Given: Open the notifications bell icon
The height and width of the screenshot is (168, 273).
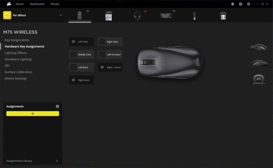Looking at the screenshot, I should (x=233, y=4).
